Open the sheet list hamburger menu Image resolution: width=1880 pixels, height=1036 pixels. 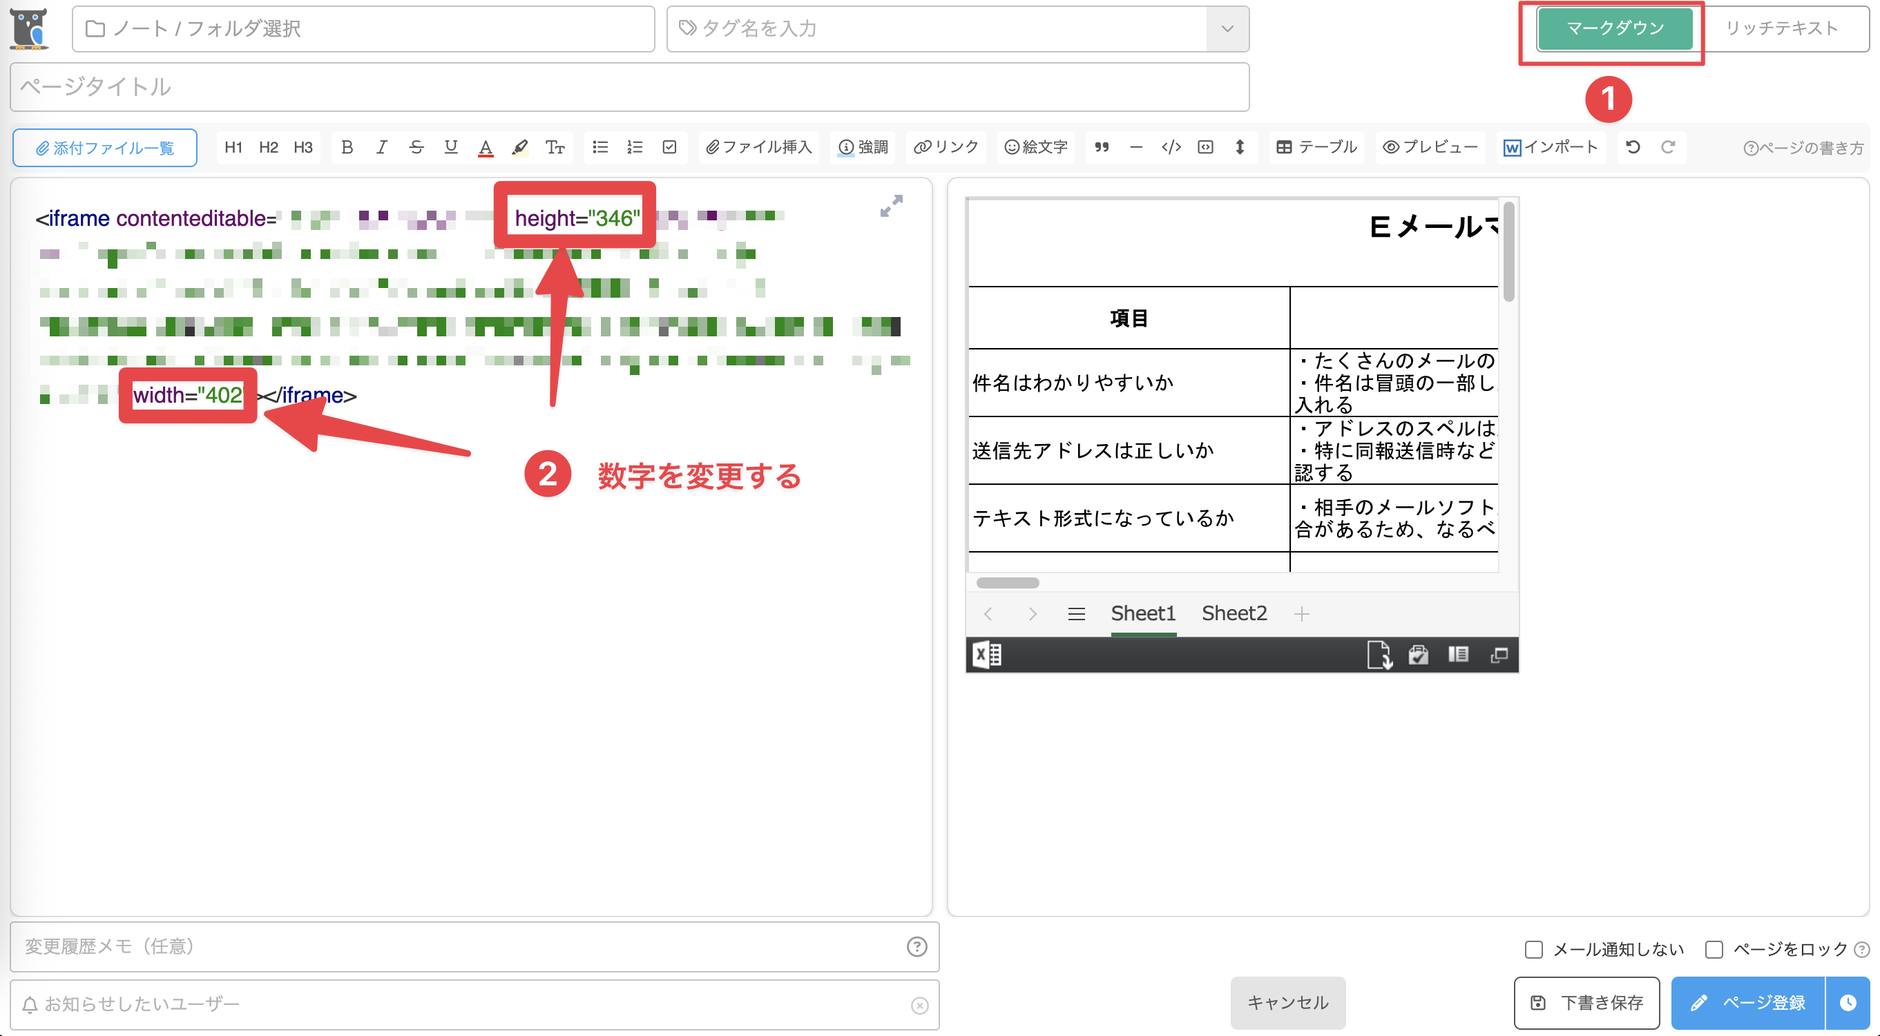pos(1077,613)
